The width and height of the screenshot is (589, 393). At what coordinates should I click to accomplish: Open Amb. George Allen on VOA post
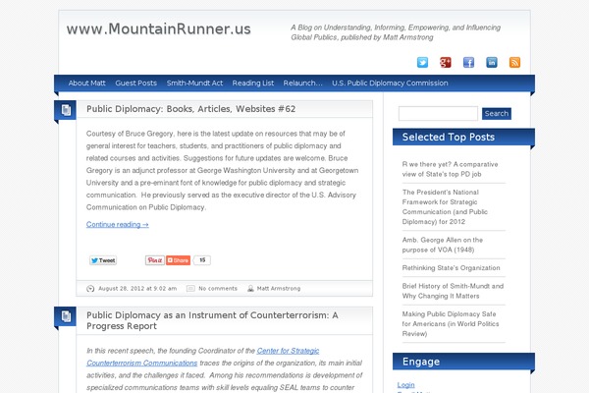442,245
